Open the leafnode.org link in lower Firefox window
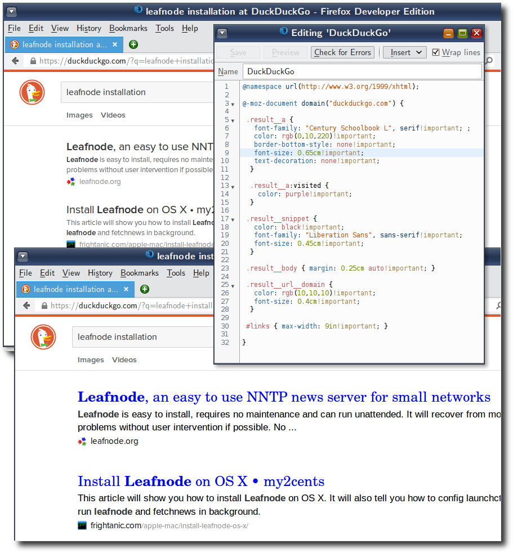The width and height of the screenshot is (513, 553). [114, 441]
